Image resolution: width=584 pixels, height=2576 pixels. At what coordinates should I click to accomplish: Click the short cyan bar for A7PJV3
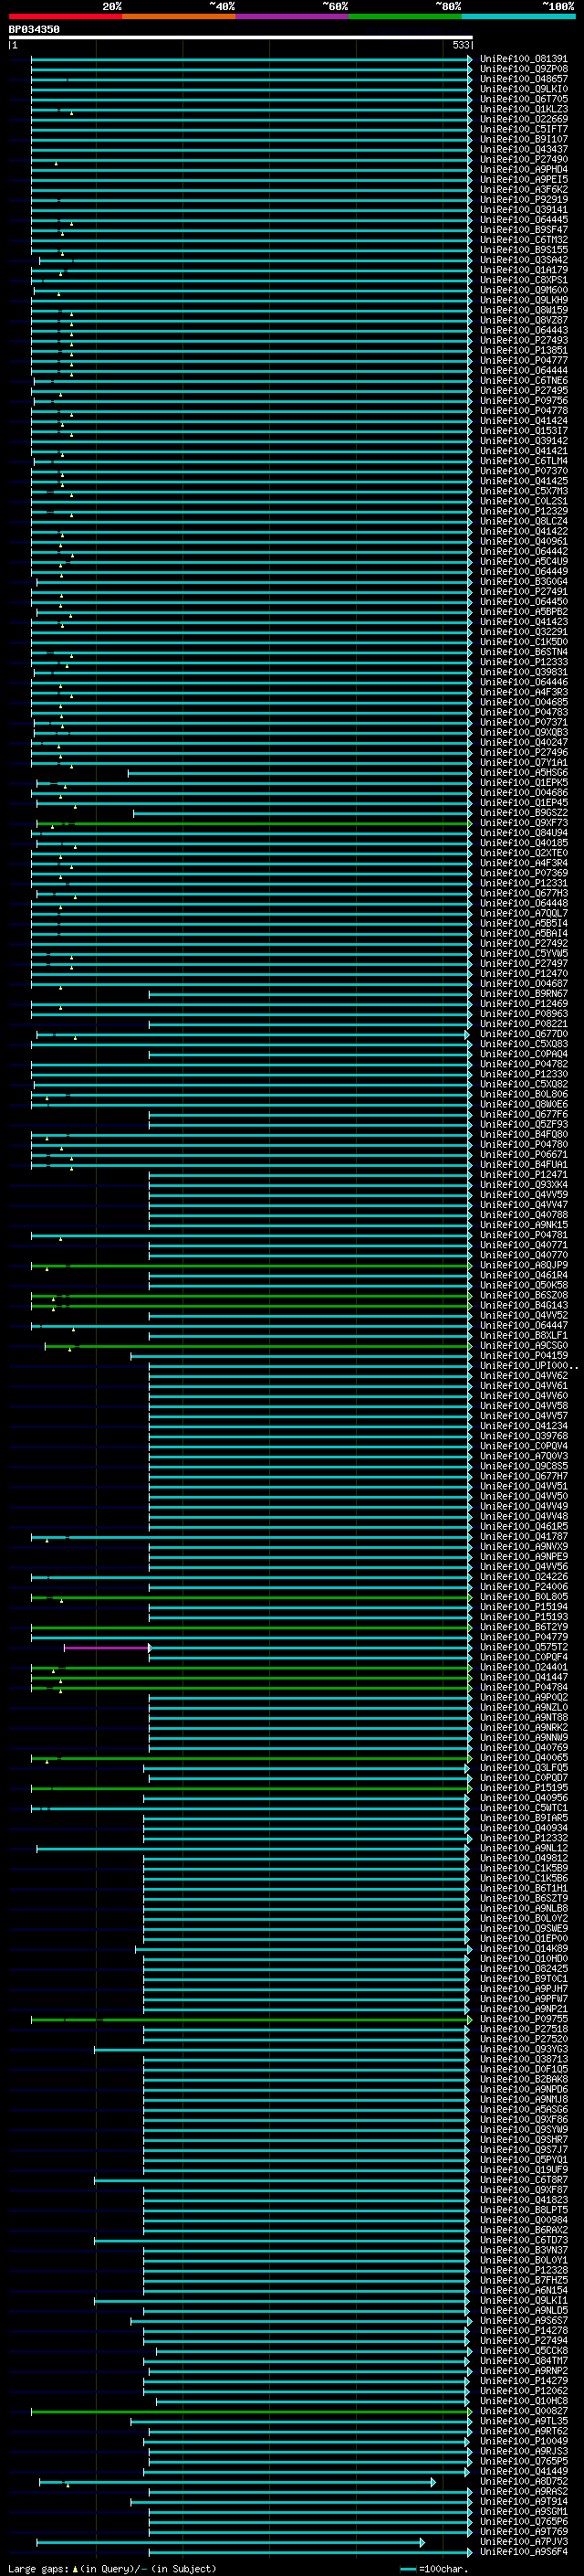(231, 2541)
